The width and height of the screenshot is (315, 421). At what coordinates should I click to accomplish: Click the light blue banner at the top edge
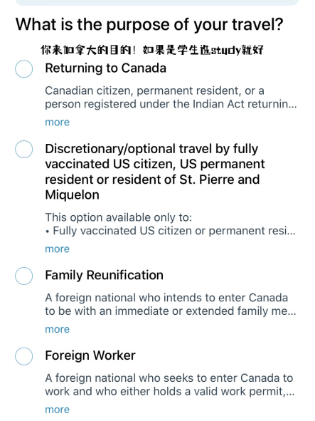(x=157, y=2)
